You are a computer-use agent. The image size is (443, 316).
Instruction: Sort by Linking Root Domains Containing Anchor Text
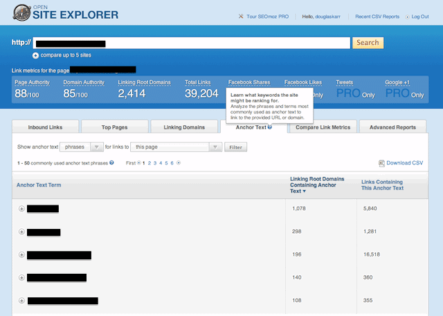pos(317,185)
